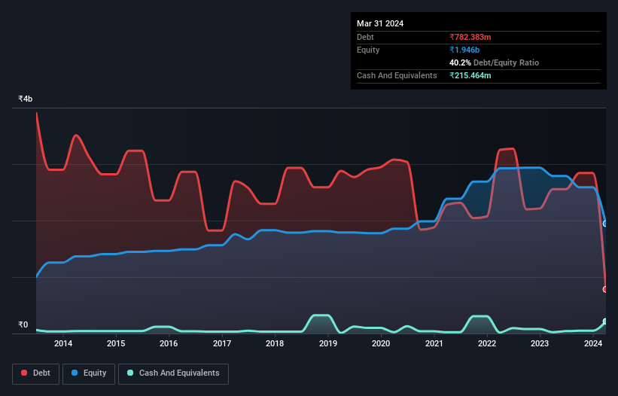Image resolution: width=618 pixels, height=396 pixels.
Task: Toggle Cash And Equivalents legend button
Action: pos(173,373)
